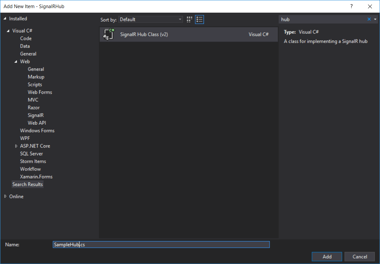Close the Add New Item dialog
The height and width of the screenshot is (264, 380).
[370, 6]
